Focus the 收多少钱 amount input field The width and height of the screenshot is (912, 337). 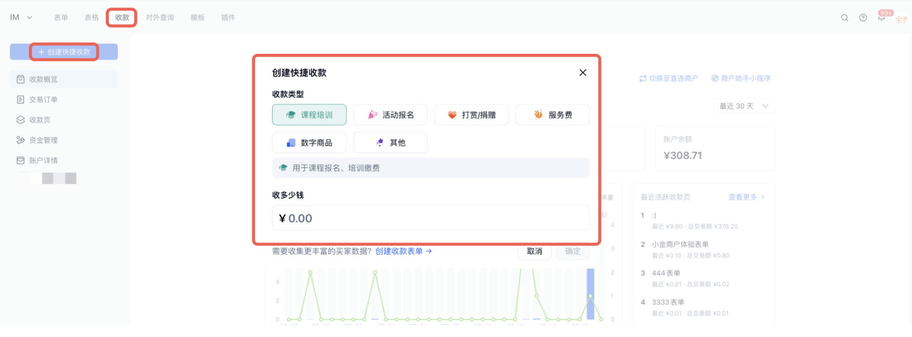click(431, 218)
